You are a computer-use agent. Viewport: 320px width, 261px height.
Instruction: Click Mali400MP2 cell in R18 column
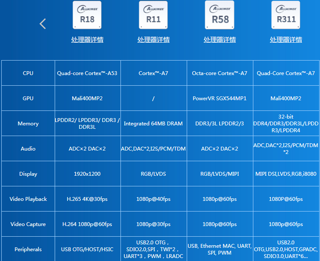88,98
